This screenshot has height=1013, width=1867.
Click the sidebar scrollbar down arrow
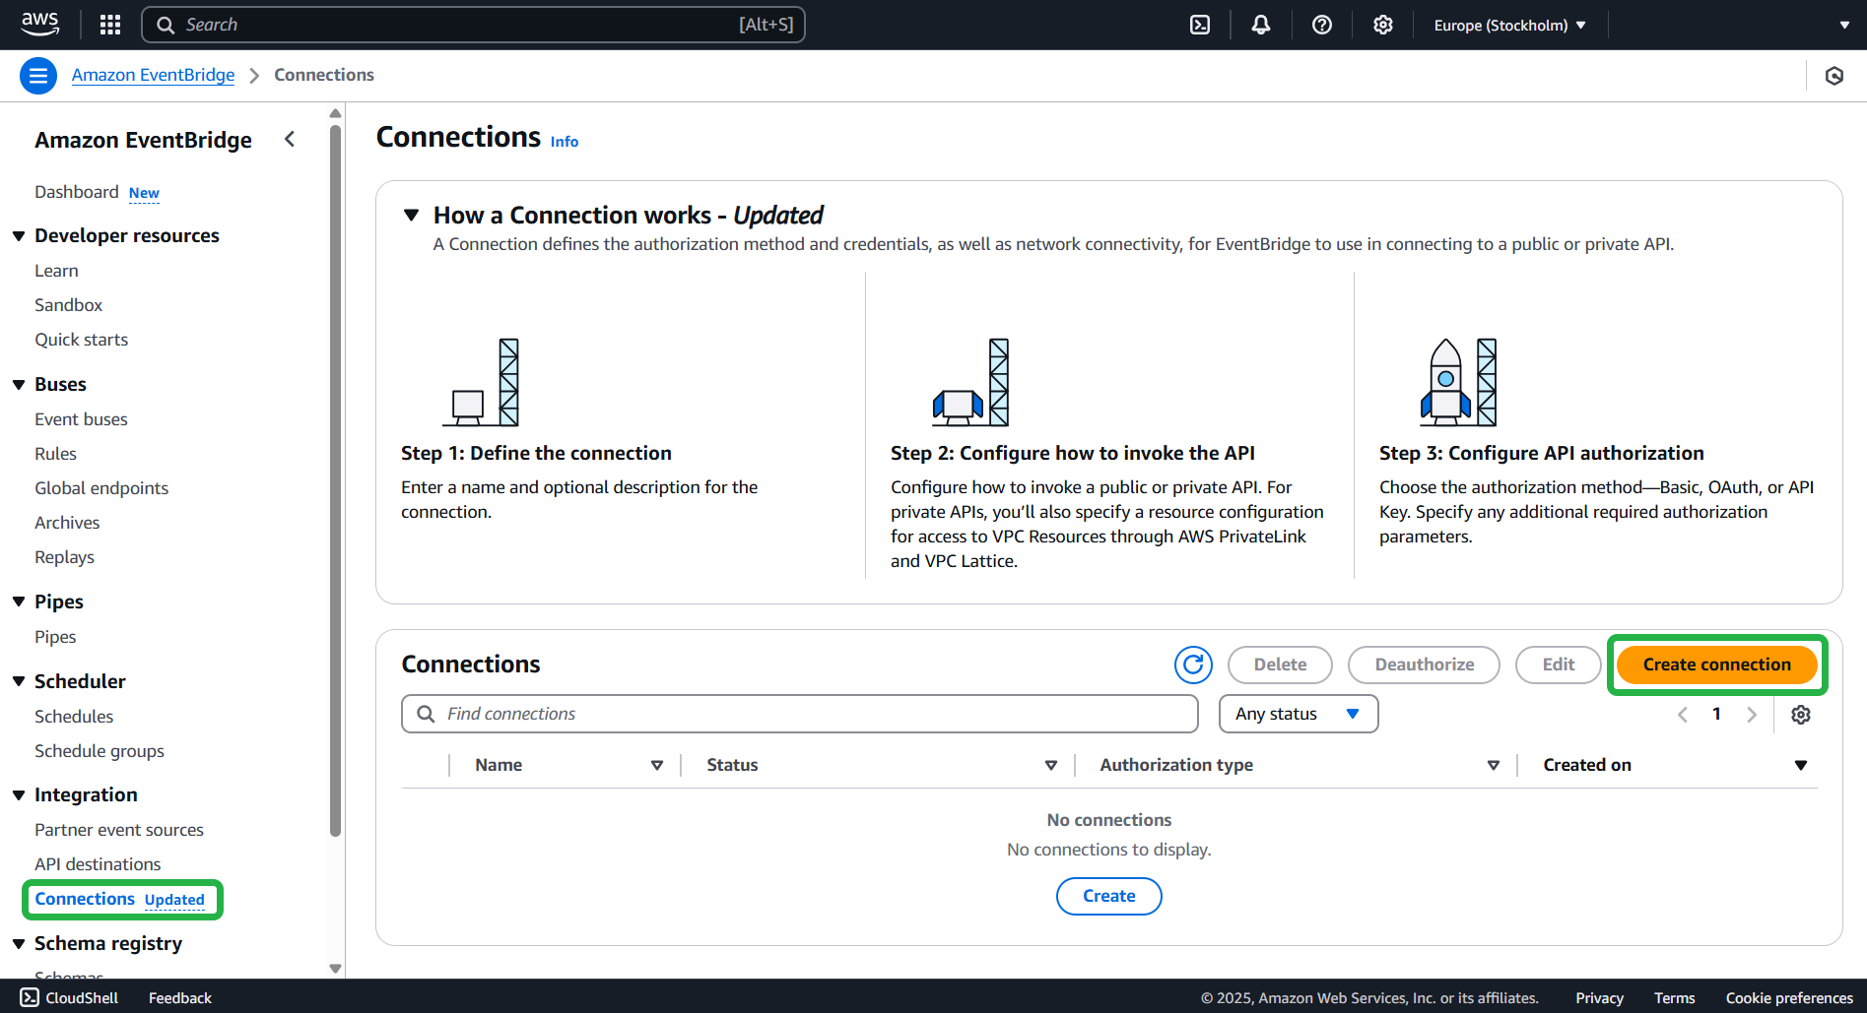(335, 969)
